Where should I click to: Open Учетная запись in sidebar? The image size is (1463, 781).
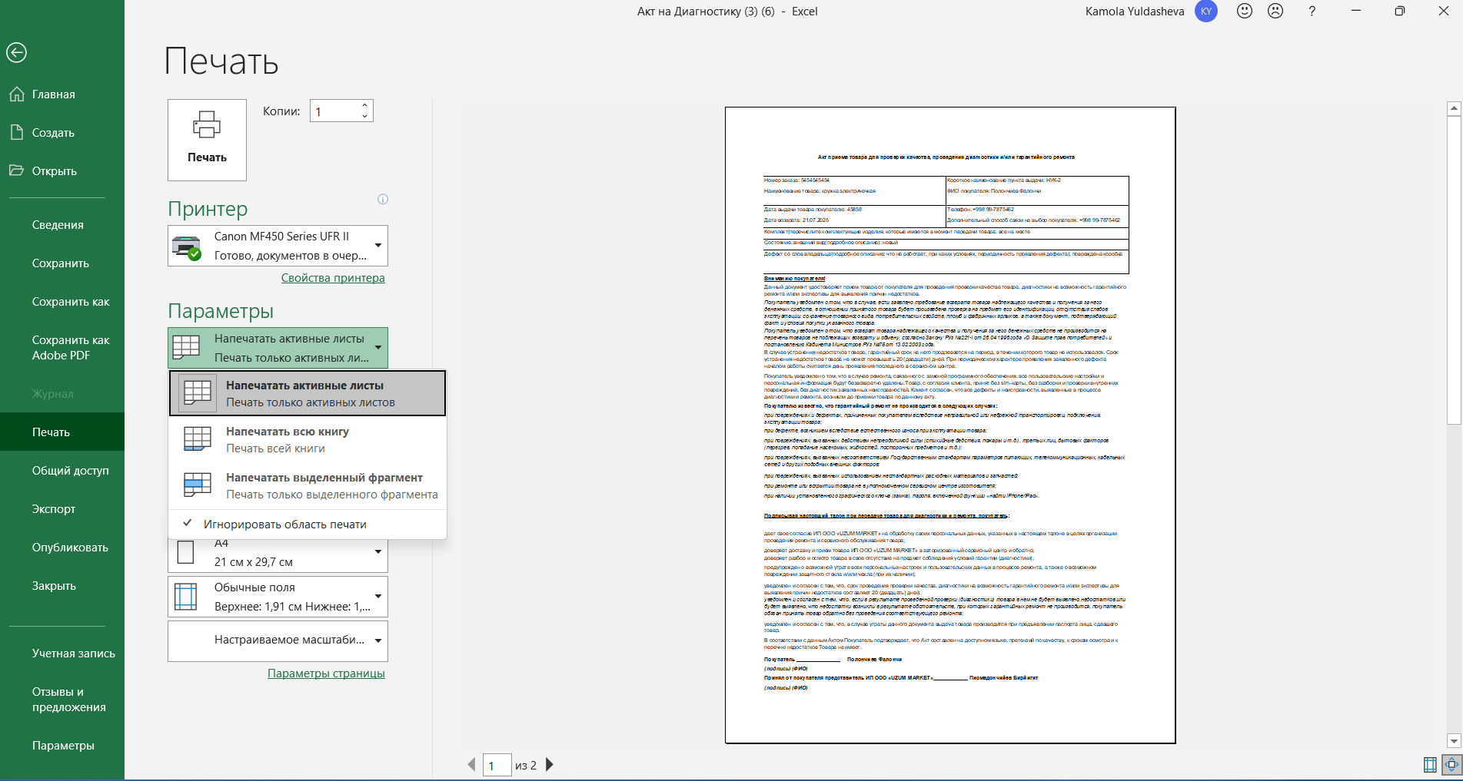click(62, 654)
